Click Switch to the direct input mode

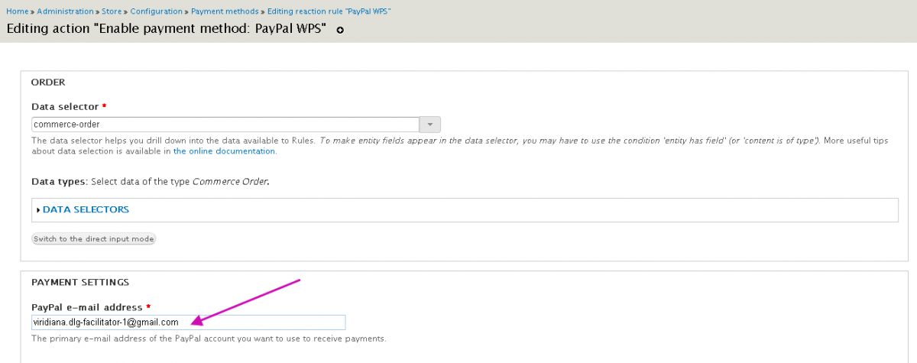tap(94, 239)
